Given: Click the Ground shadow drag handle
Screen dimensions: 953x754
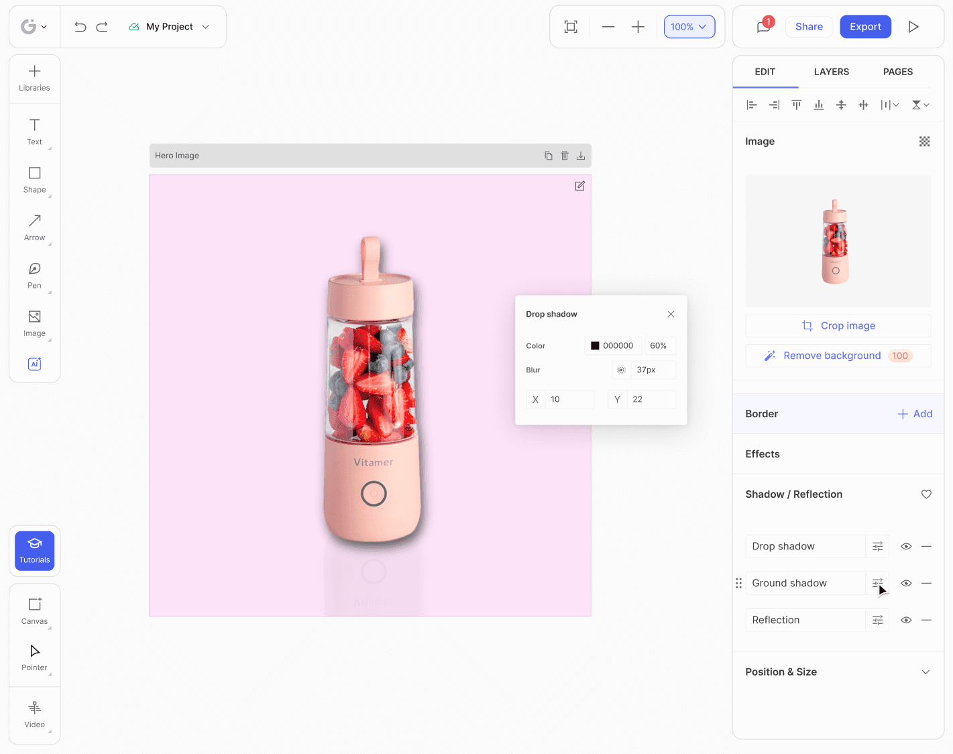Looking at the screenshot, I should point(738,584).
